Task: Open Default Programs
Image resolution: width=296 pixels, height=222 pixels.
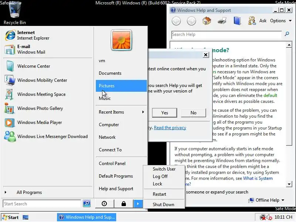Action: 121,176
